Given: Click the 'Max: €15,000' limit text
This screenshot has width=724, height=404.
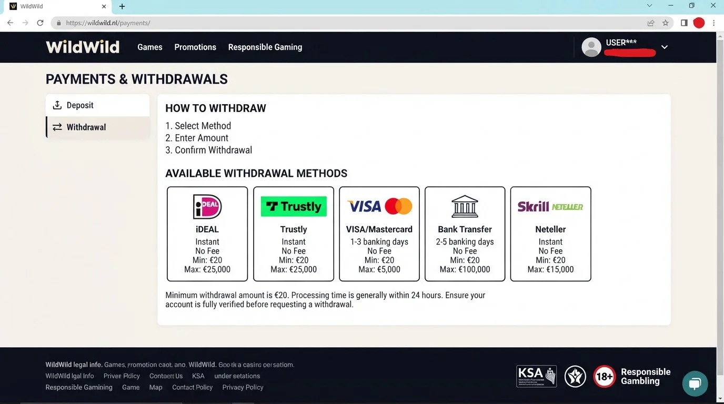Looking at the screenshot, I should pyautogui.click(x=551, y=269).
